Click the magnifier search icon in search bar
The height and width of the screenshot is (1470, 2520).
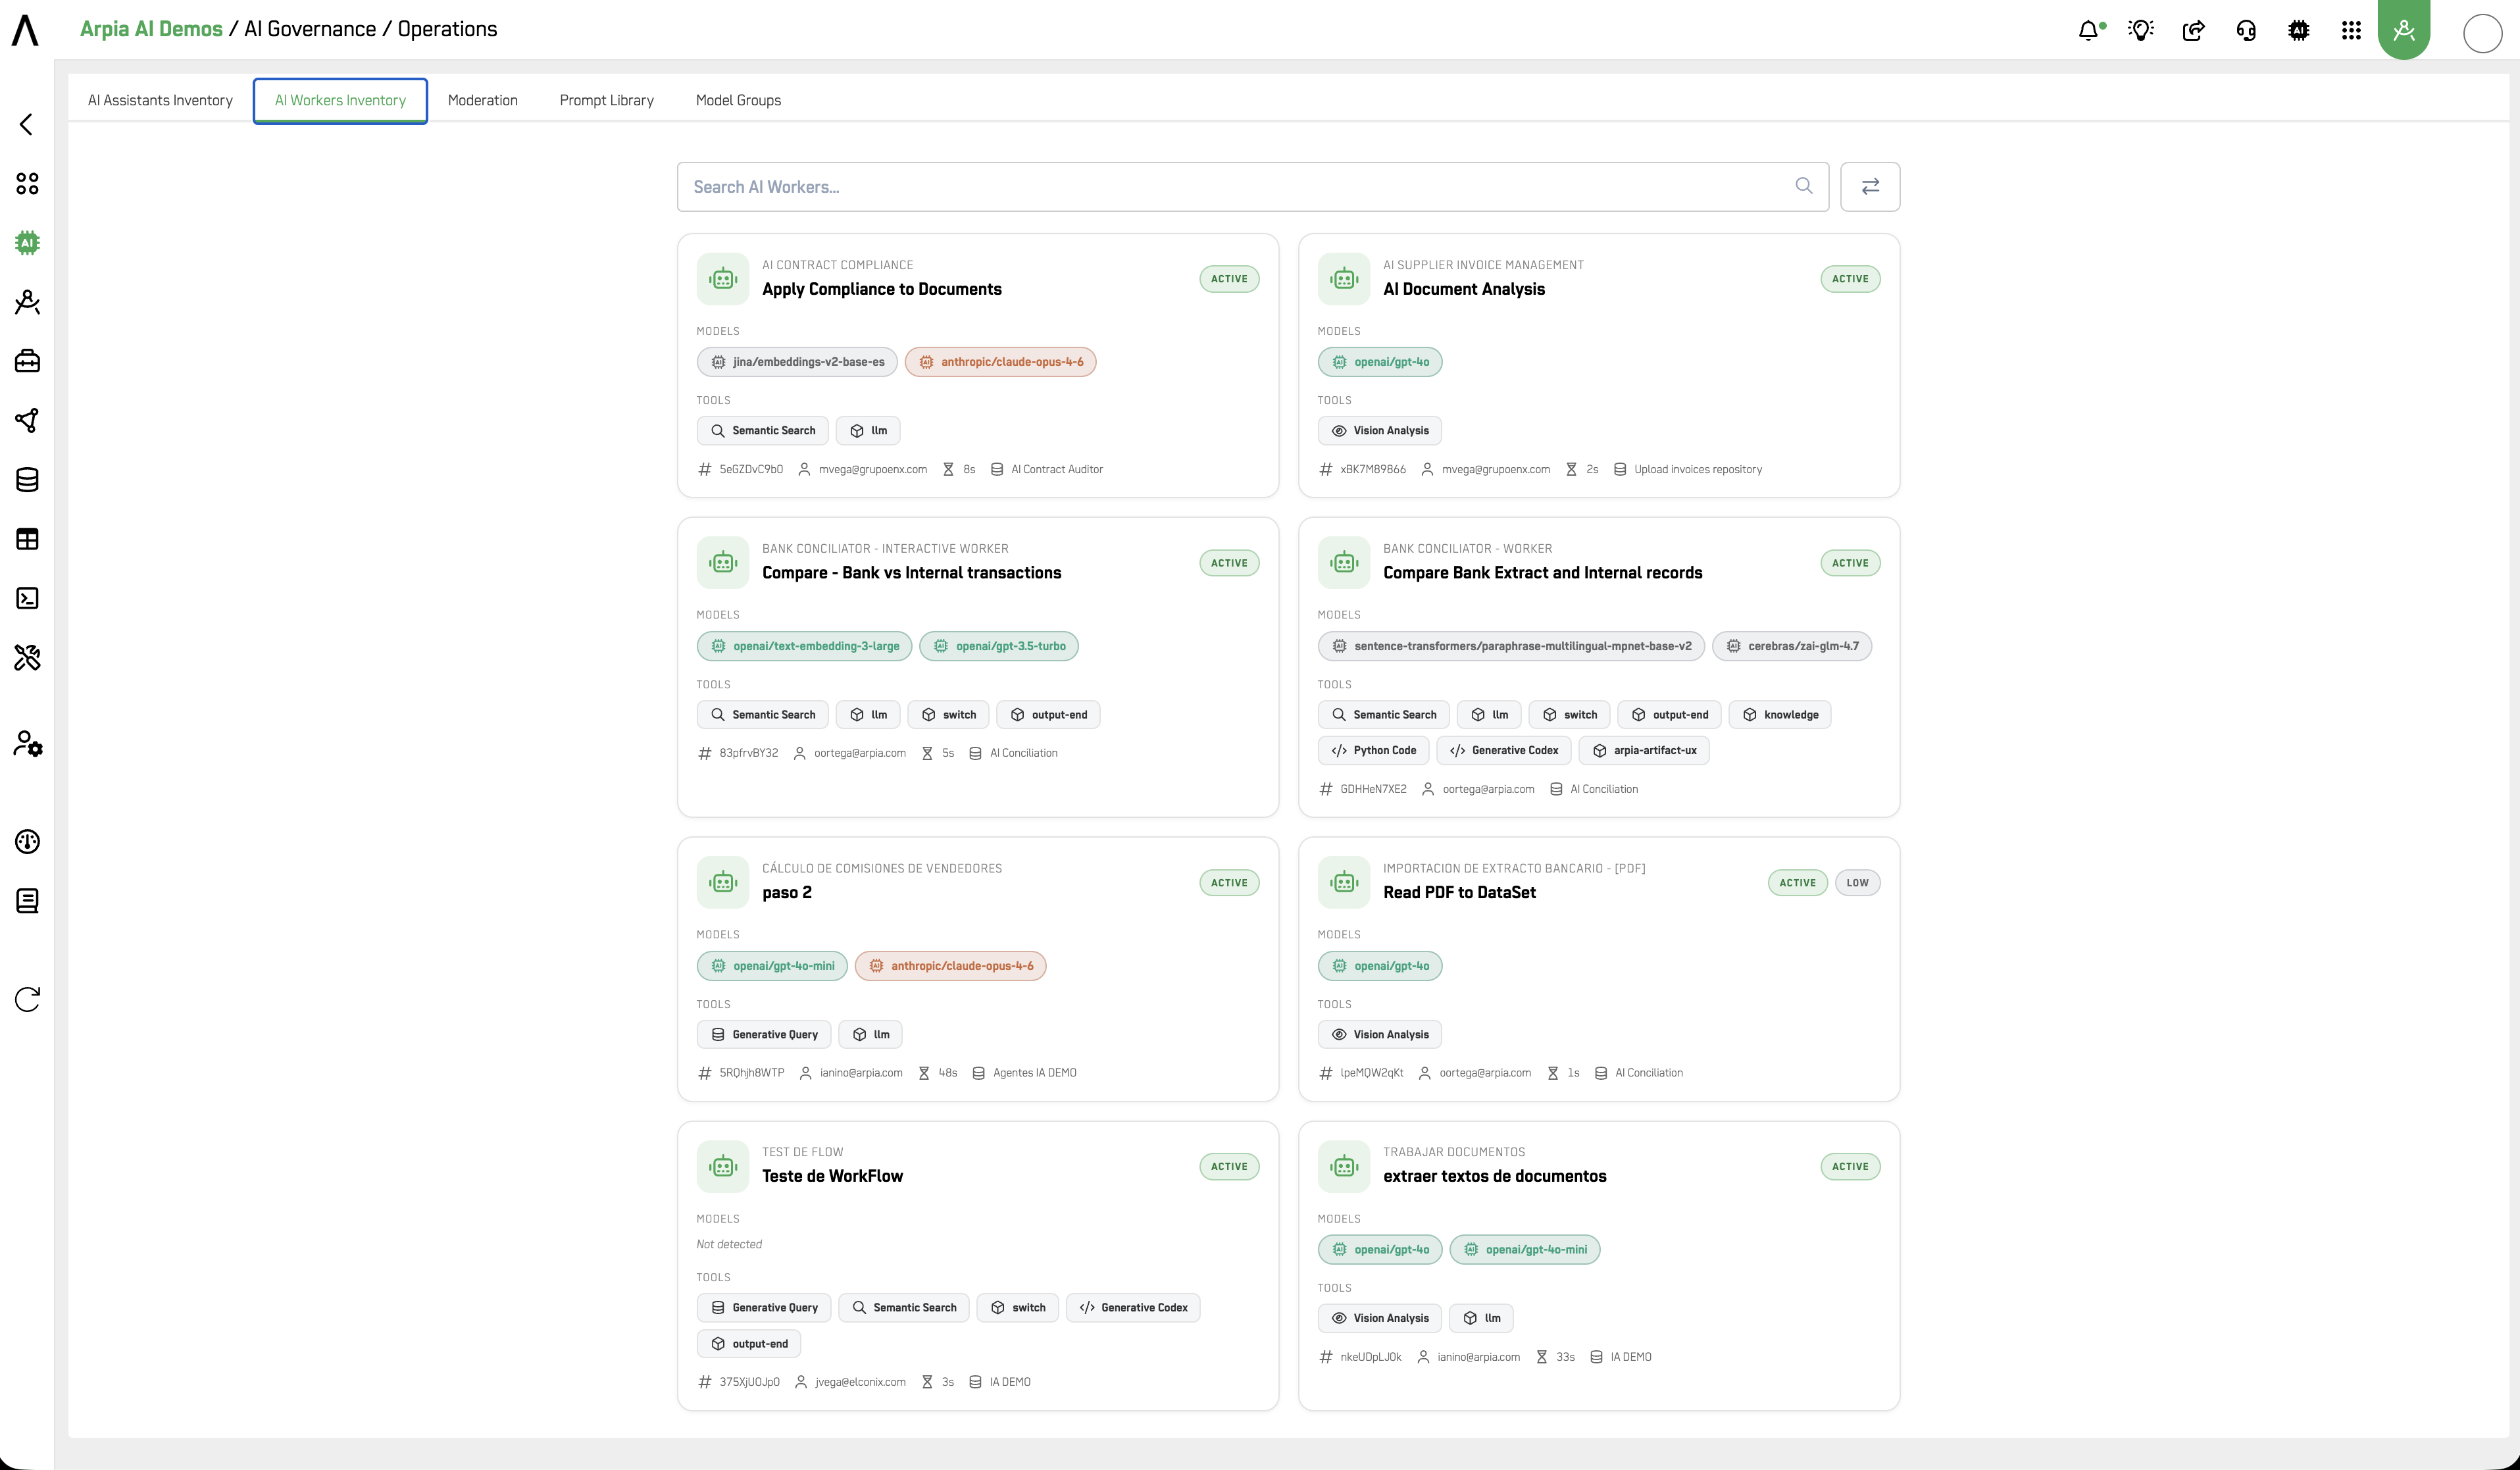(1803, 186)
